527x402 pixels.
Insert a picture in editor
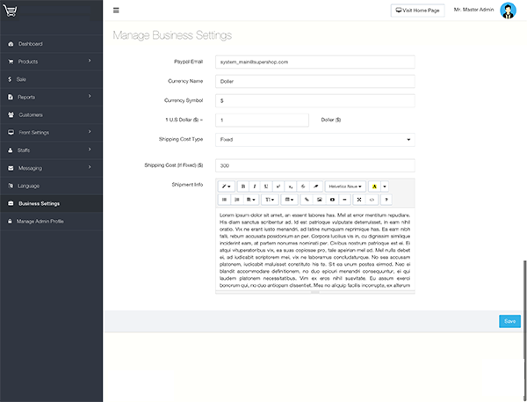click(x=320, y=200)
